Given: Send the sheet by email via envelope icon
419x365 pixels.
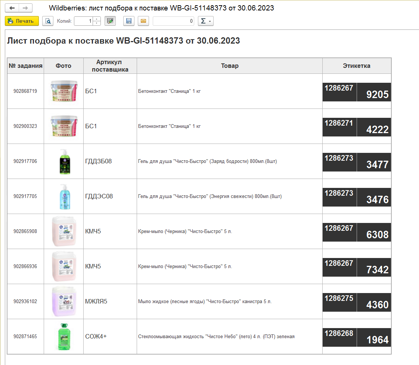Looking at the screenshot, I should [x=143, y=21].
